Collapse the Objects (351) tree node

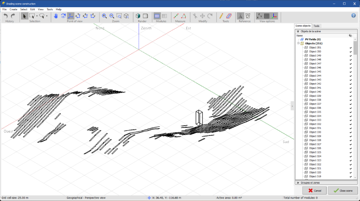pyautogui.click(x=298, y=43)
